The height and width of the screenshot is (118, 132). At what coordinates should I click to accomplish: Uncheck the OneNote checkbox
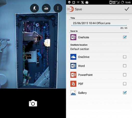[125, 37]
